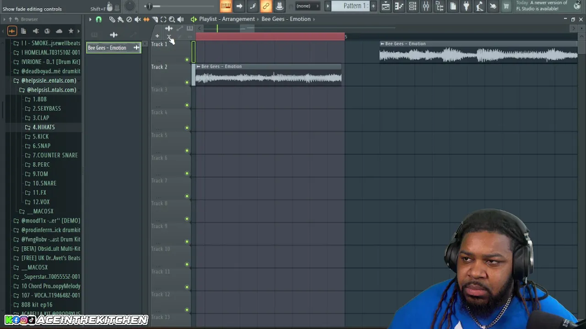Select 10 Chord Pro..oopyMelody folder
This screenshot has width=586, height=329.
pos(46,286)
